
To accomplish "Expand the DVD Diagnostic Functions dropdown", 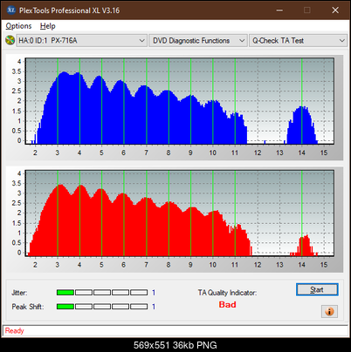I will 198,40.
